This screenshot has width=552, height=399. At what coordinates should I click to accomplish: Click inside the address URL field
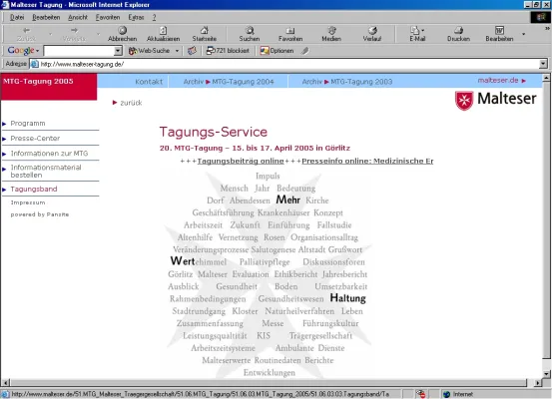point(288,64)
